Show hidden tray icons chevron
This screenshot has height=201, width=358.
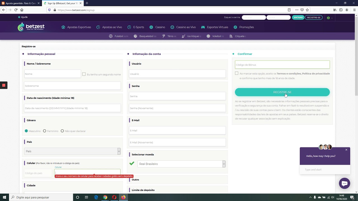click(x=310, y=197)
